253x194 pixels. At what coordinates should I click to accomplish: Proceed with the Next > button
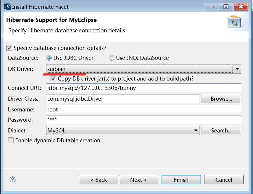coord(138,180)
